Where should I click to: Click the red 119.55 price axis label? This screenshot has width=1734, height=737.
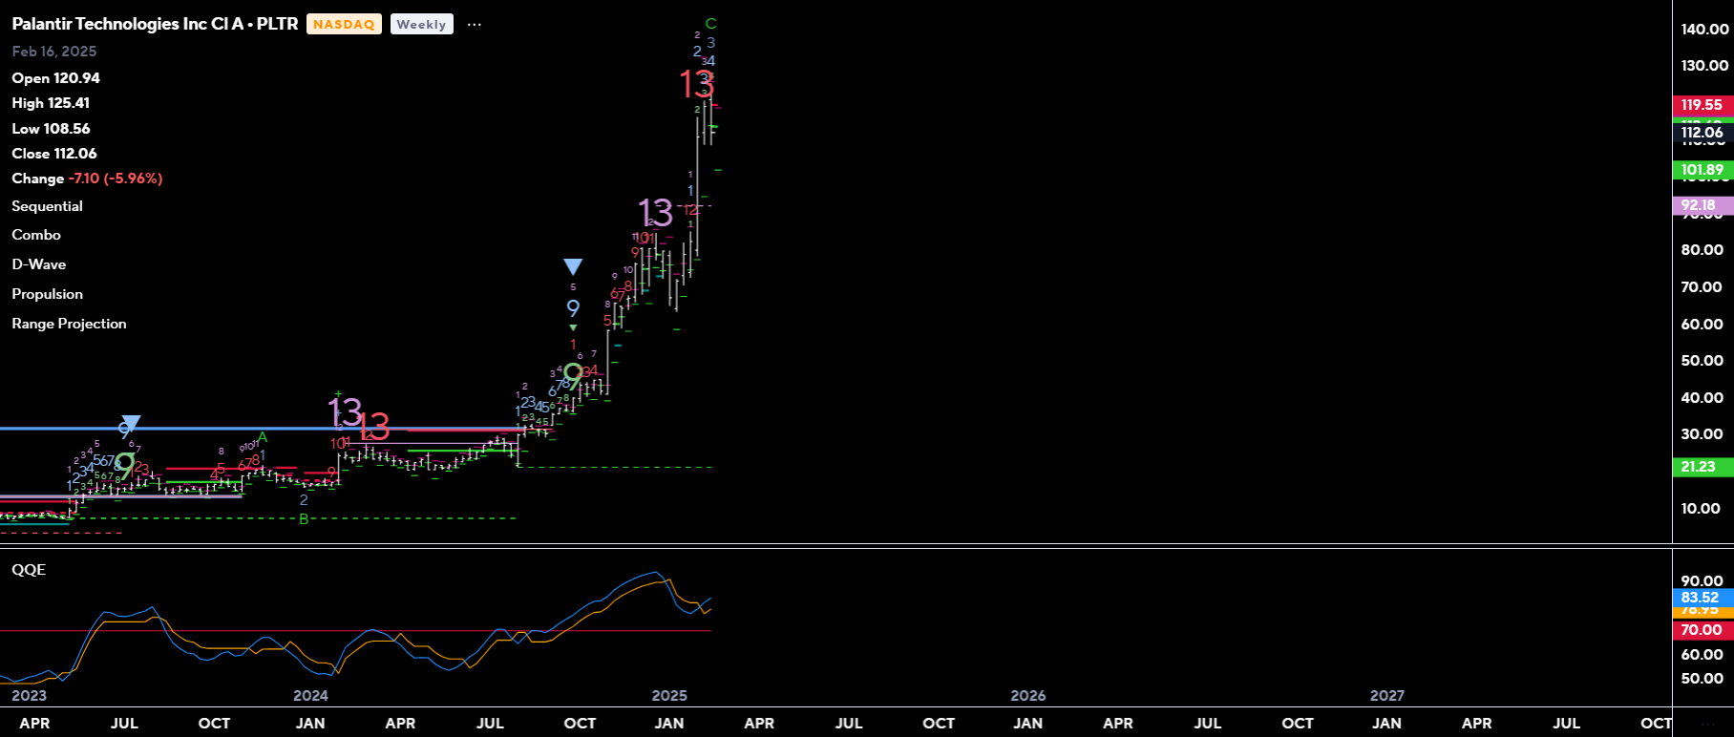tap(1702, 105)
